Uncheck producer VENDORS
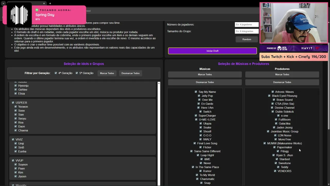Viewport: 330px width, 186px height. click(275, 171)
